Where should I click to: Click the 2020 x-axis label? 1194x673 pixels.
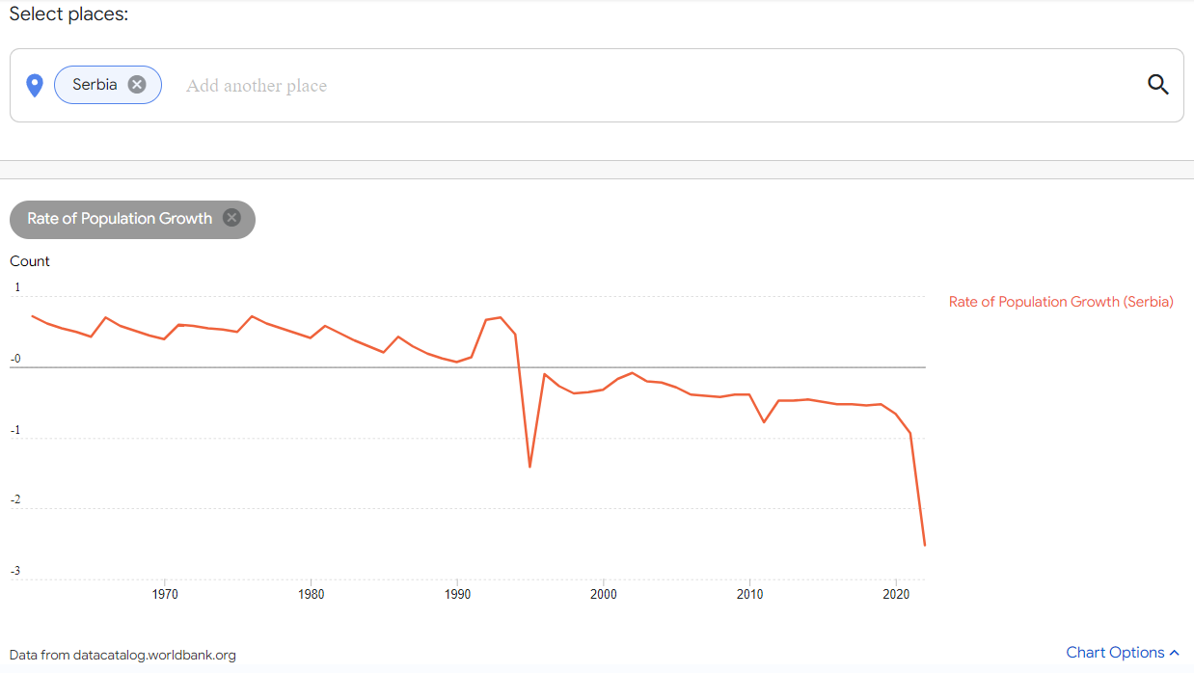[896, 594]
